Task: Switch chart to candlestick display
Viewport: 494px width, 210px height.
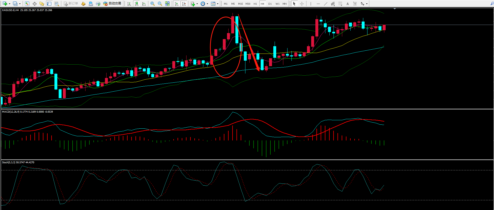Action: pyautogui.click(x=136, y=4)
